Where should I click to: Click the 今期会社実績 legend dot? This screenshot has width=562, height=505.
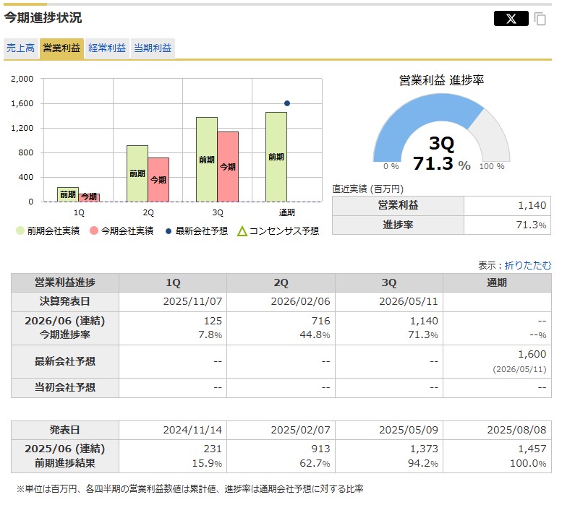pyautogui.click(x=94, y=231)
